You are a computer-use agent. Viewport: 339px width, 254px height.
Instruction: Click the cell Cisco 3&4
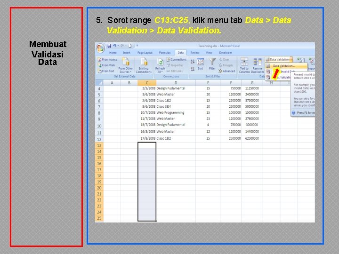[x=176, y=106]
